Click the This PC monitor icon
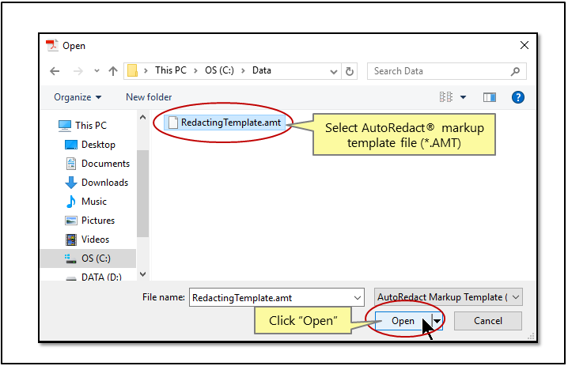 pyautogui.click(x=65, y=125)
